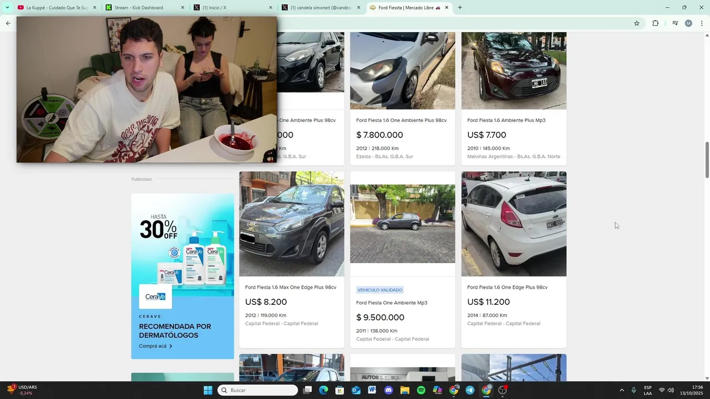
Task: Open Microsoft Word from taskbar
Action: [372, 390]
